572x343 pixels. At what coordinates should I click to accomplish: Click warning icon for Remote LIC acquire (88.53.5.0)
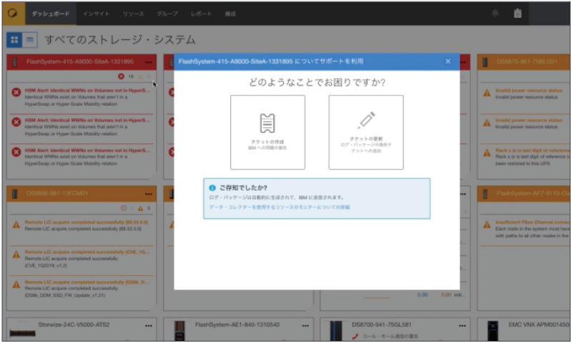[x=16, y=224]
